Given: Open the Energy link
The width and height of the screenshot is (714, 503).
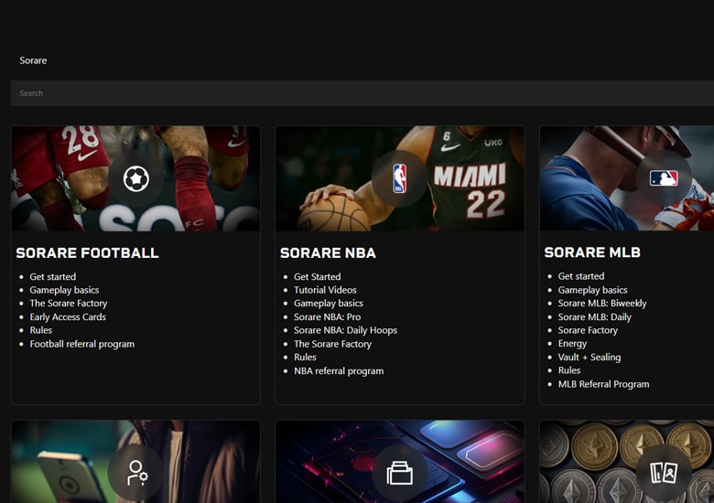Looking at the screenshot, I should click(572, 344).
